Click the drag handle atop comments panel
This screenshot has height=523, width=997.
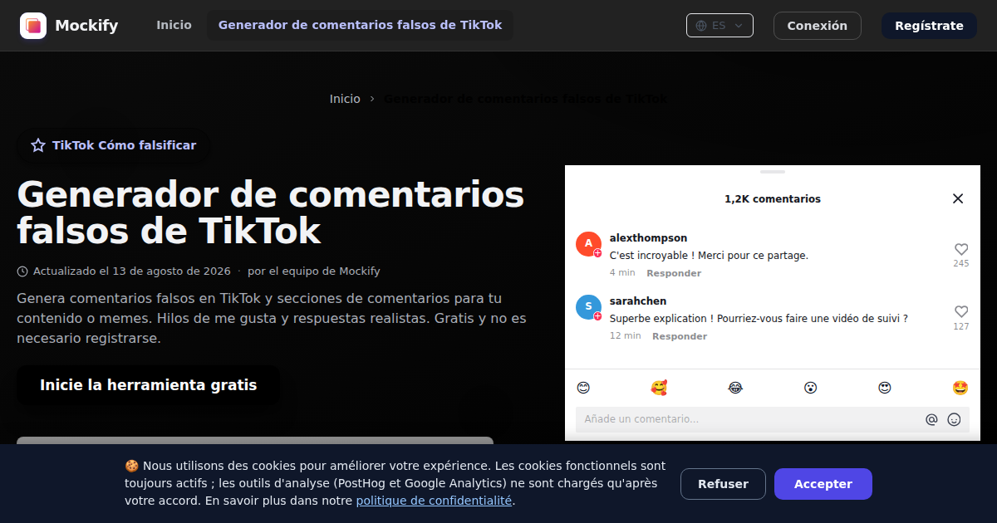(773, 172)
